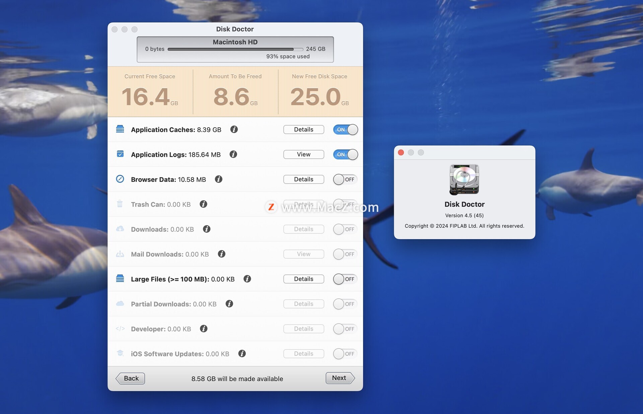Click the Application Caches stack icon
The height and width of the screenshot is (414, 643).
pyautogui.click(x=120, y=129)
